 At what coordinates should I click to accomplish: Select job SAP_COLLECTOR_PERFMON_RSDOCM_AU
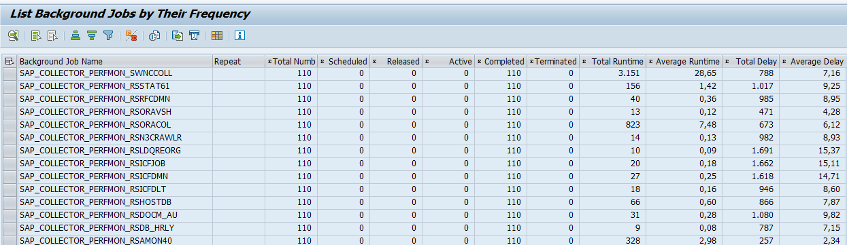(99, 215)
